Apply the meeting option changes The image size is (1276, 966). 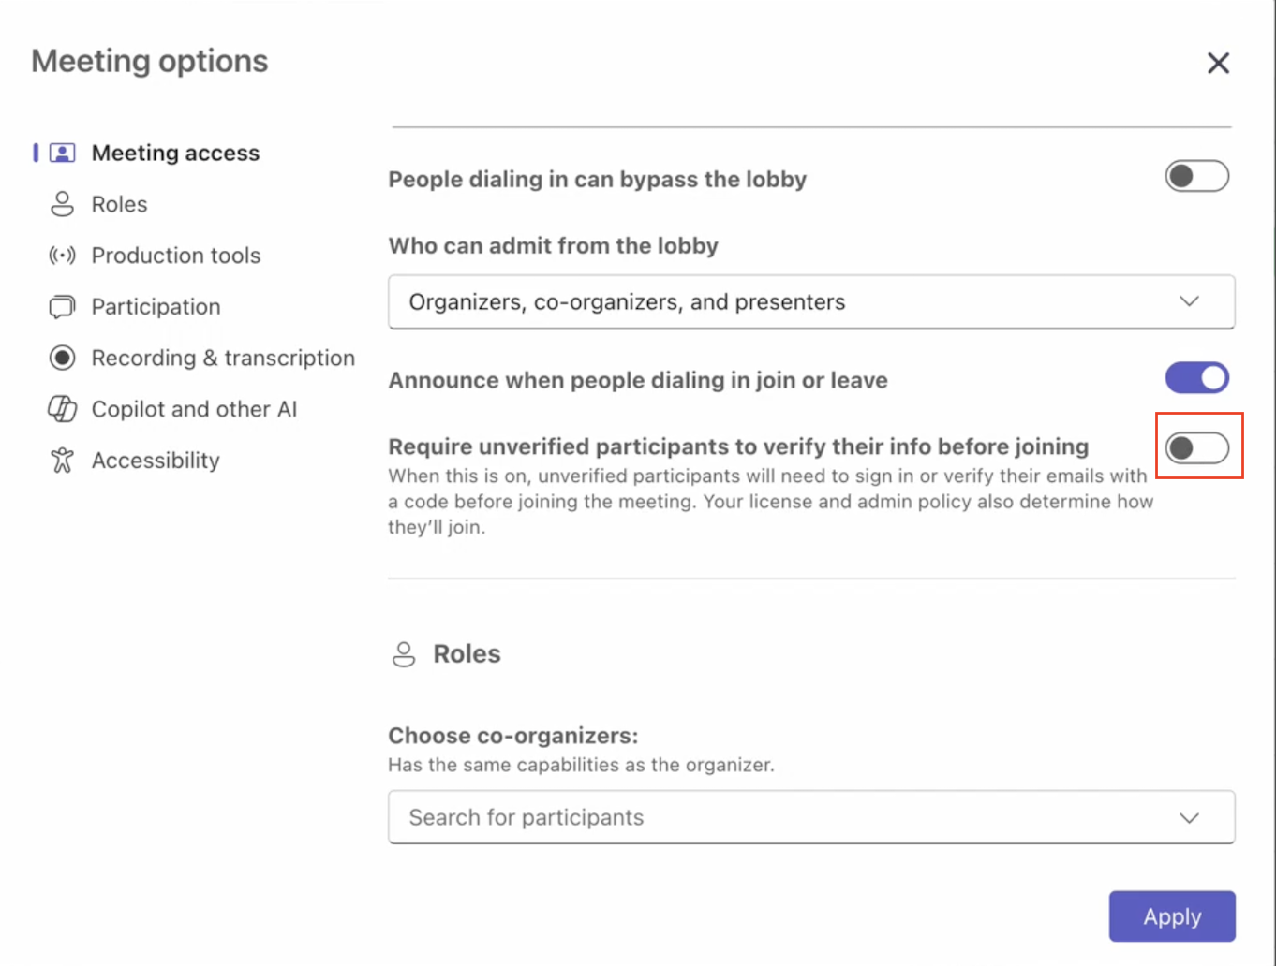tap(1171, 916)
